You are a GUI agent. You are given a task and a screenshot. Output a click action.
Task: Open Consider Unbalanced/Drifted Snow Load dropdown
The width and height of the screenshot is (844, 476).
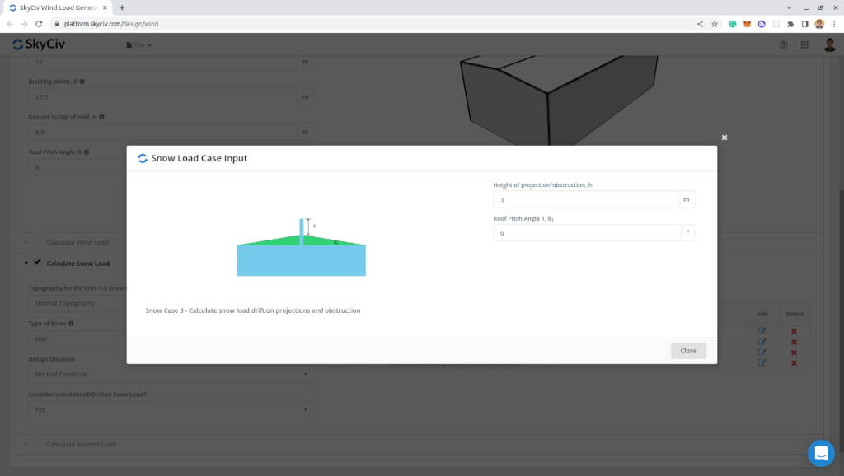(171, 409)
